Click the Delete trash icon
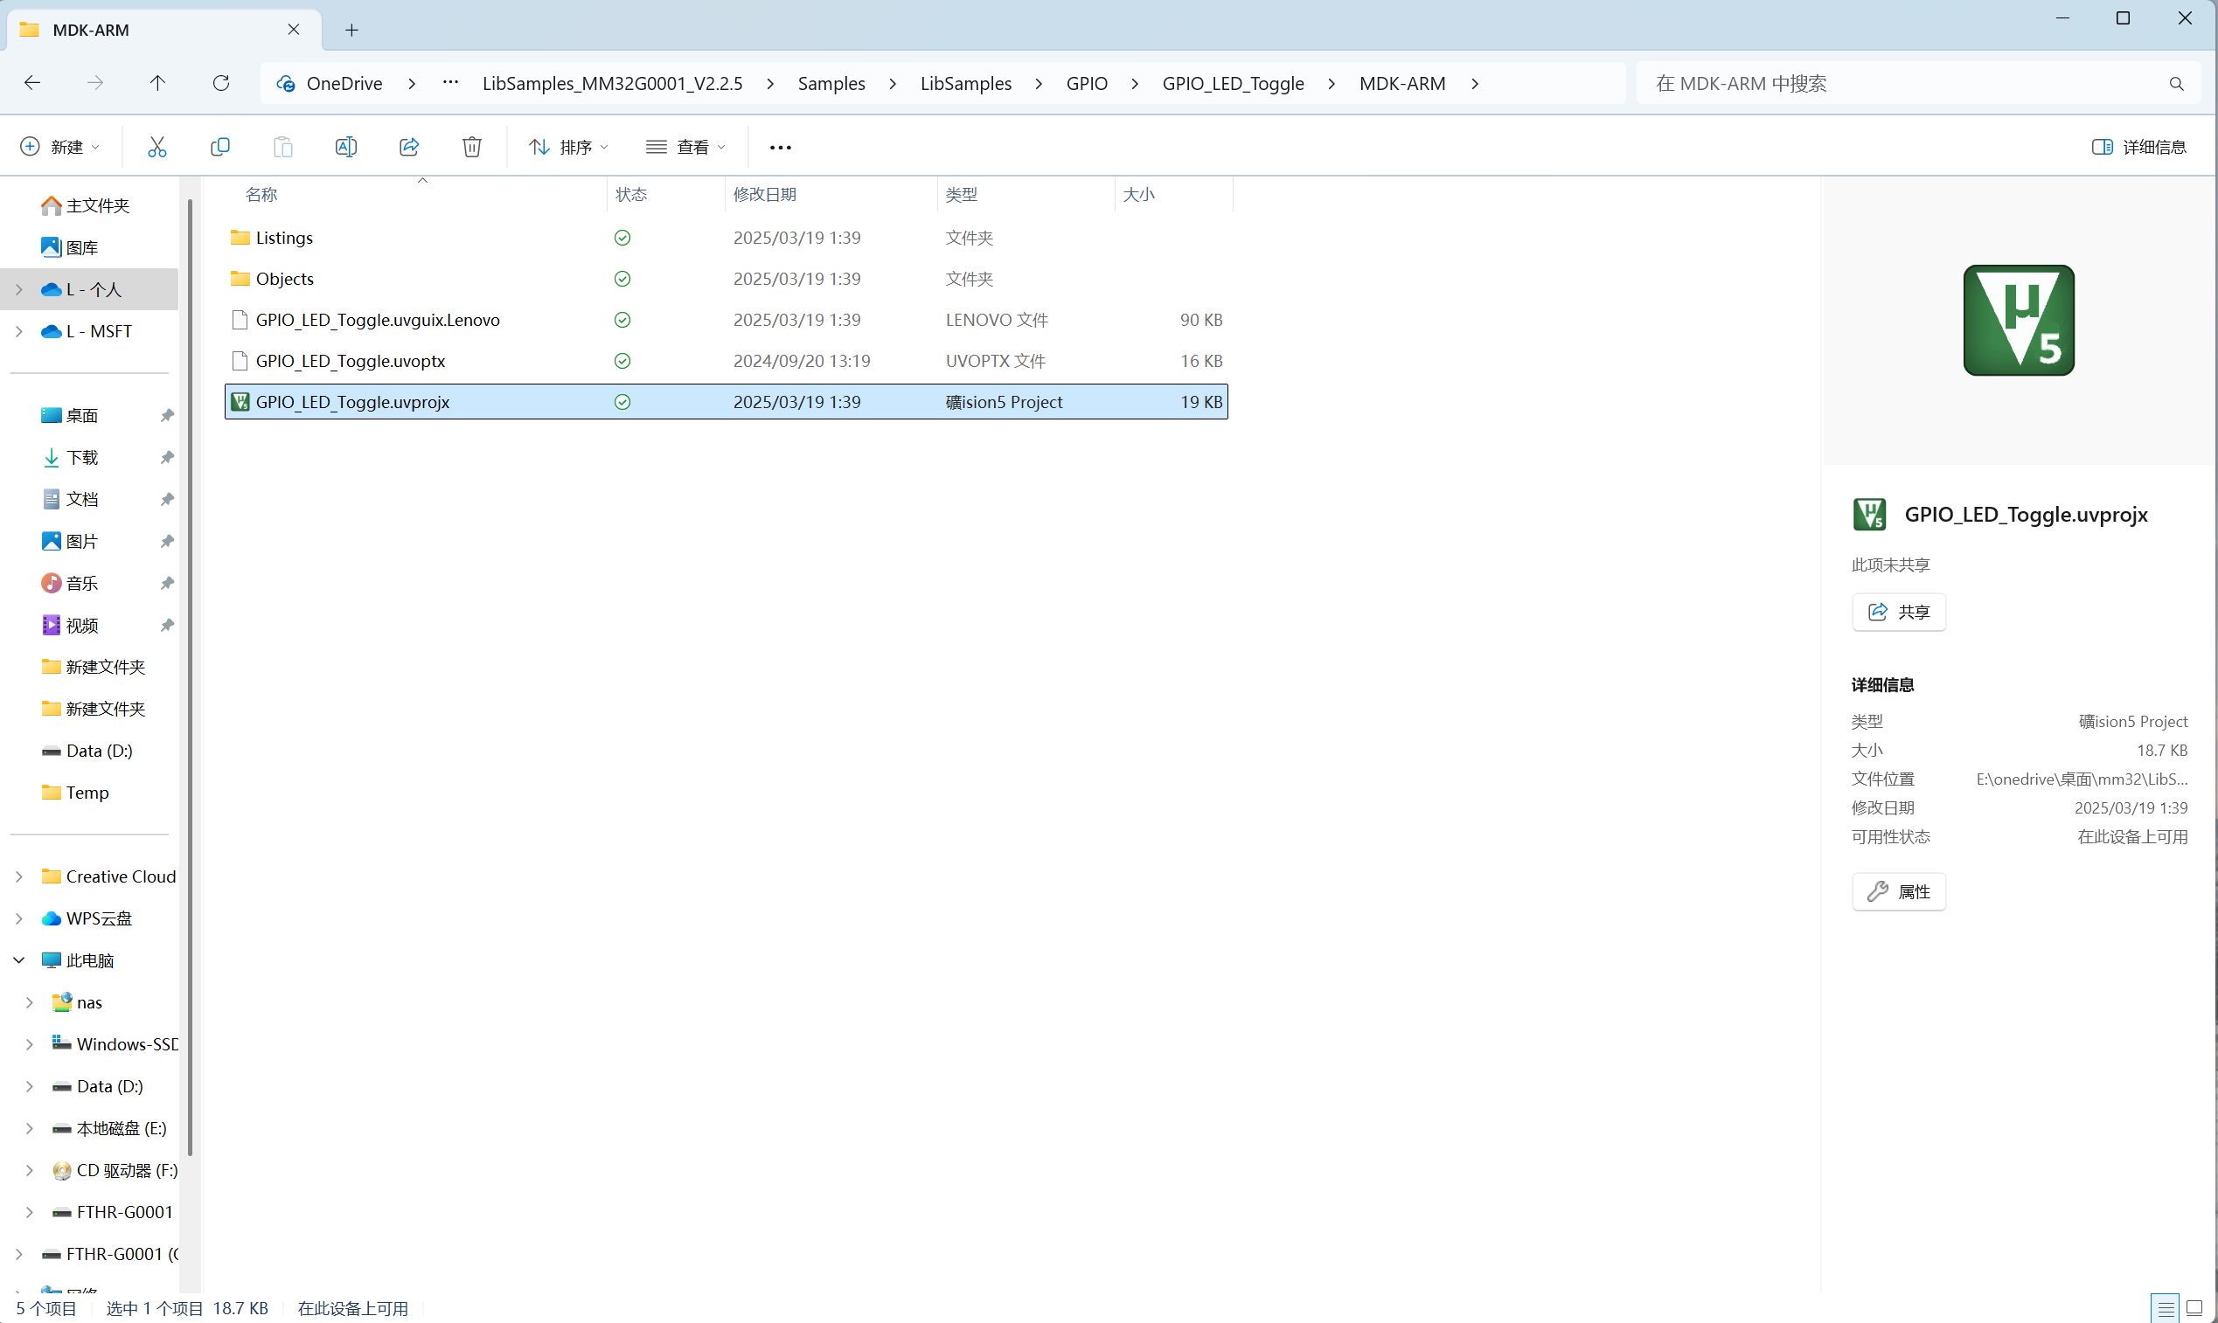 472,147
